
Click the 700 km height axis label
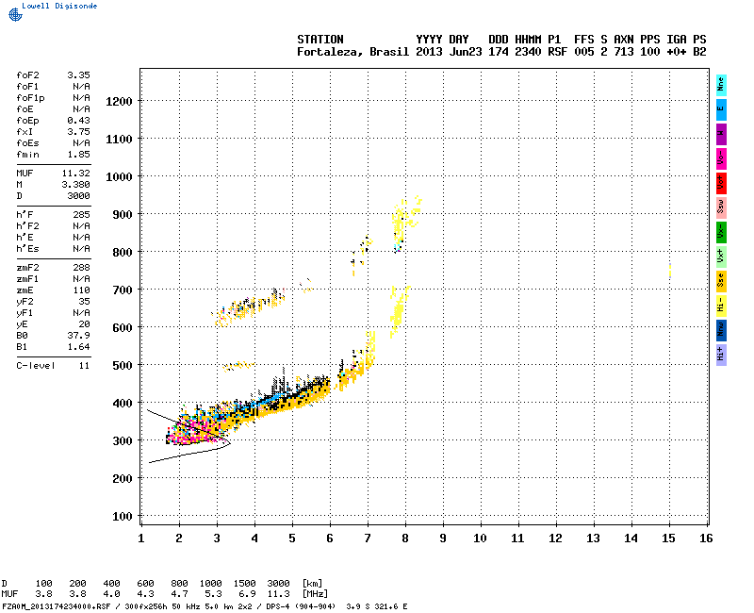[x=123, y=290]
